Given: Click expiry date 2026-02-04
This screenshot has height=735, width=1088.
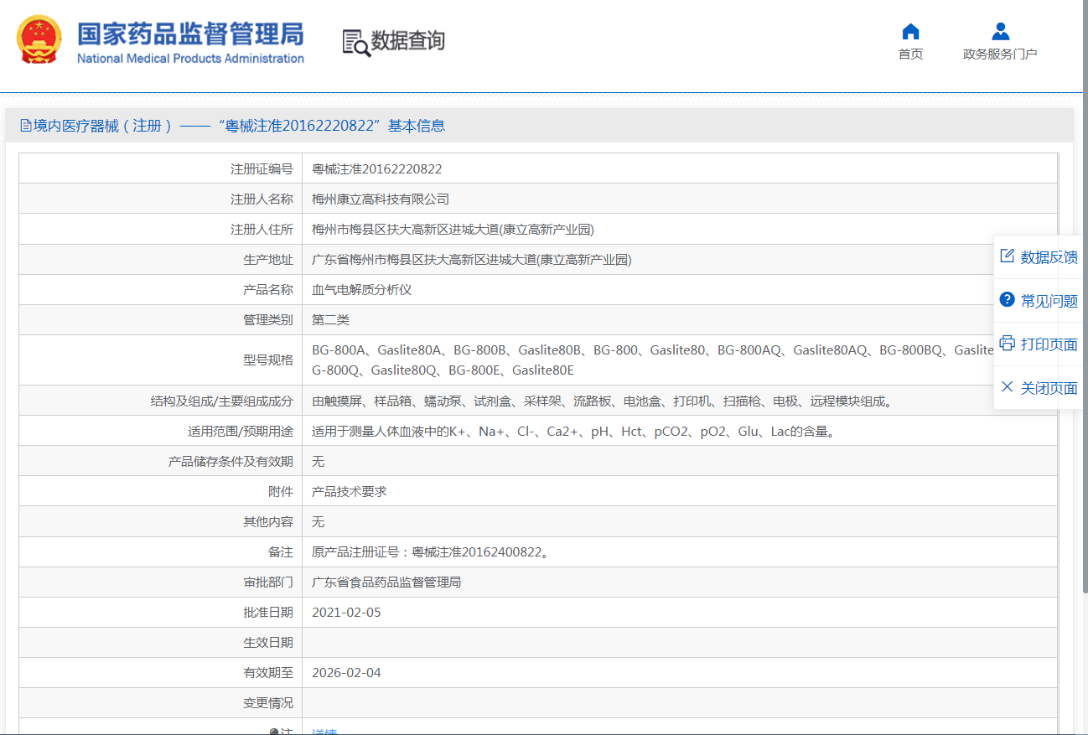Looking at the screenshot, I should point(346,673).
